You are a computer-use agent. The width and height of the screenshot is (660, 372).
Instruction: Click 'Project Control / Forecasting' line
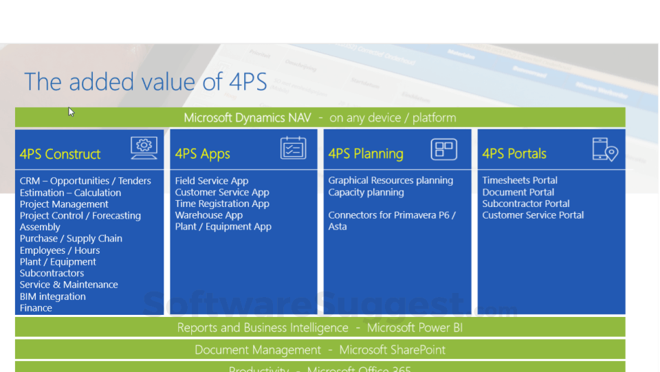pos(80,215)
